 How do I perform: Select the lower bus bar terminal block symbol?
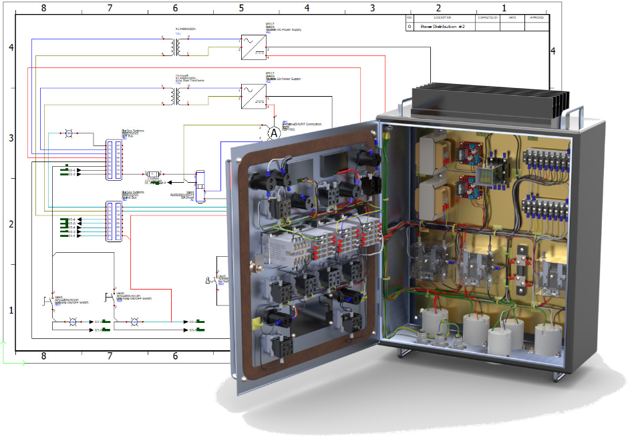click(114, 221)
